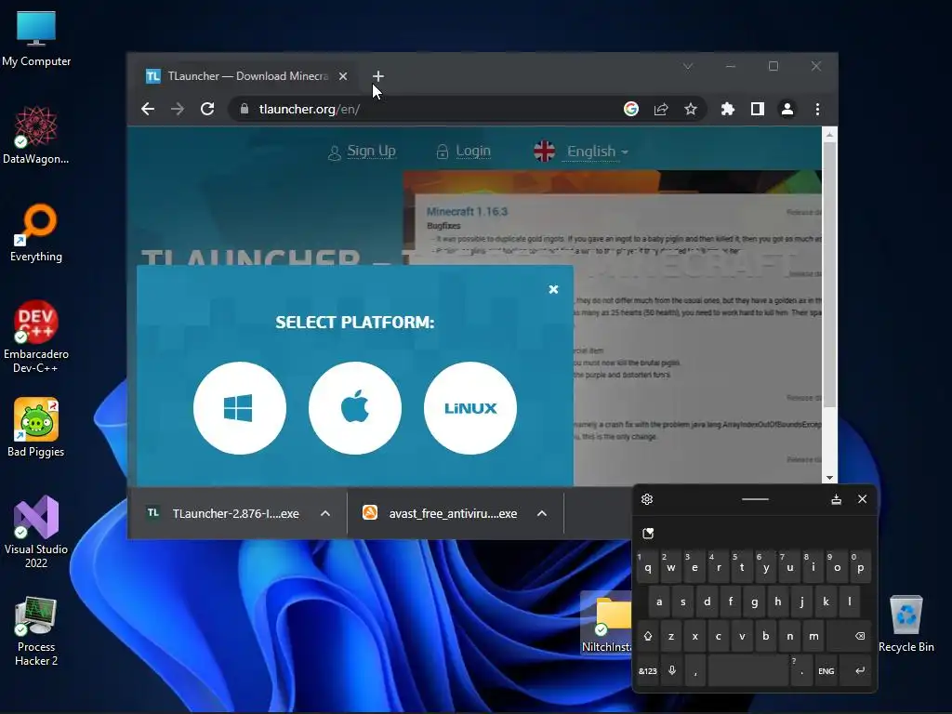Expand options for avast download
Screen dimensions: 952x714
tap(542, 513)
